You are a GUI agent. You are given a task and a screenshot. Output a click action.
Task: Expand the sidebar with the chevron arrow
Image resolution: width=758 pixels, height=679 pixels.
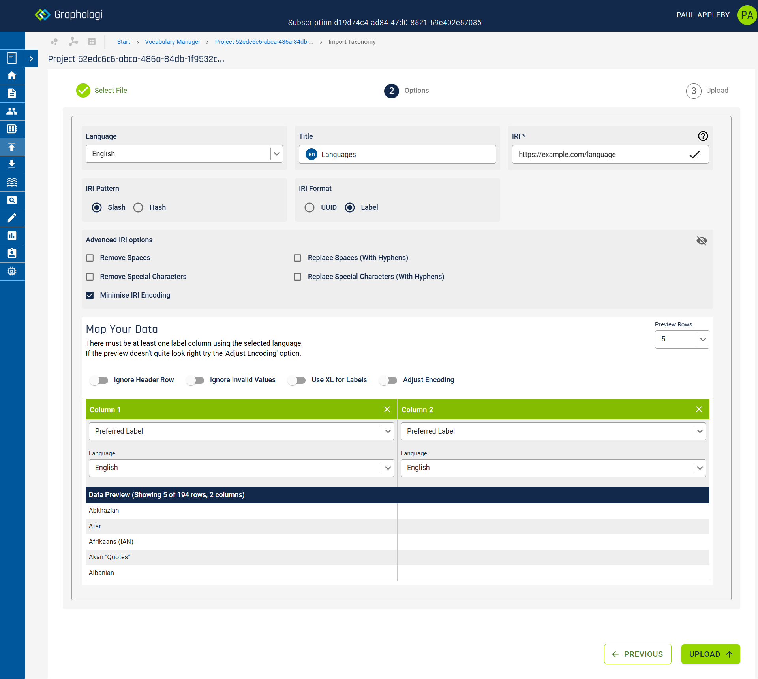[31, 59]
